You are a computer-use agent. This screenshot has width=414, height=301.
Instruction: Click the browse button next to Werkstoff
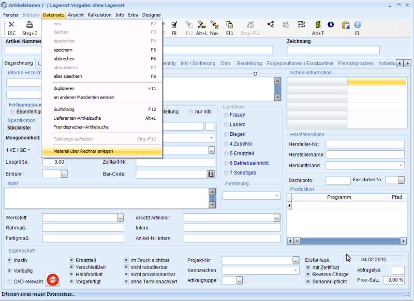[x=121, y=217]
